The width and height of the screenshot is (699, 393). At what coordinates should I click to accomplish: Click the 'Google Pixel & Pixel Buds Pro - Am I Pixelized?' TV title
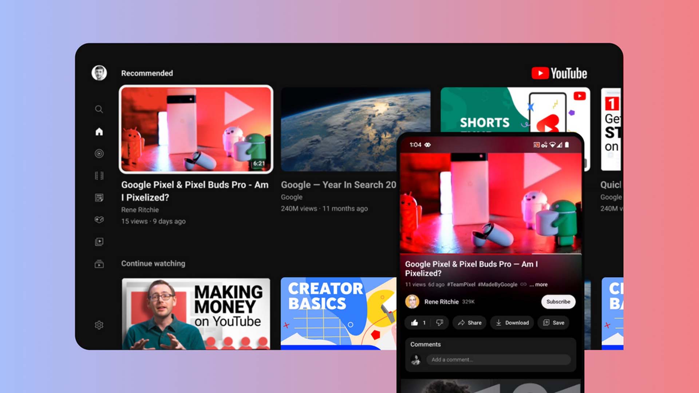[x=195, y=191]
